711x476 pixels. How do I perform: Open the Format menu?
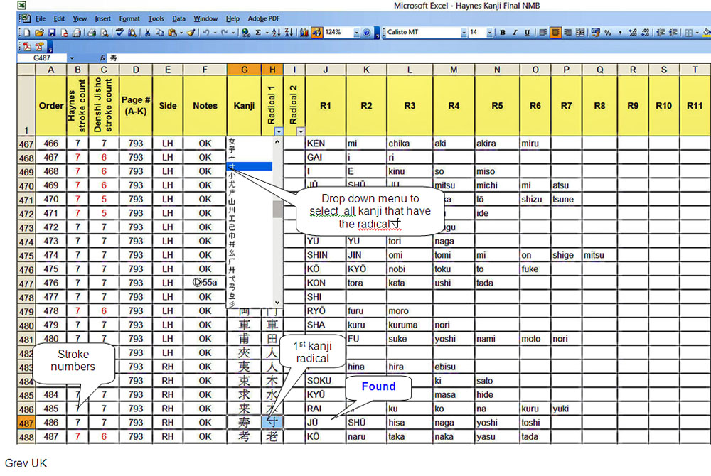point(129,18)
